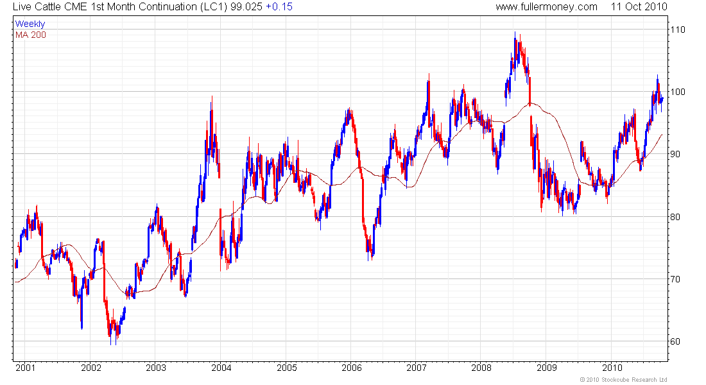Click the chart title 'Live Cattle CME 1st Month Continuation (LC1)'

pos(120,7)
